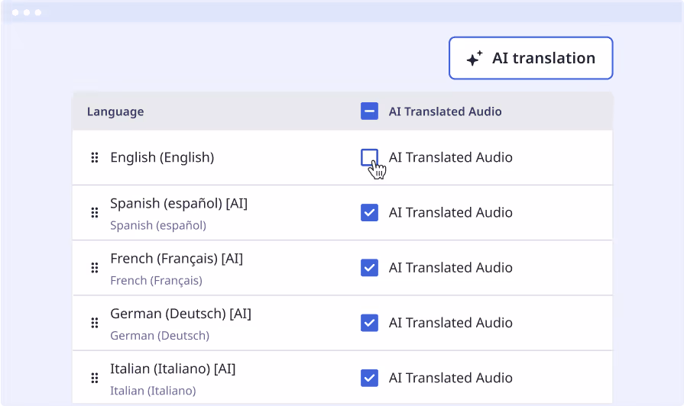Select the Italian (Italiano) [AI] language name
Image resolution: width=684 pixels, height=406 pixels.
point(173,369)
